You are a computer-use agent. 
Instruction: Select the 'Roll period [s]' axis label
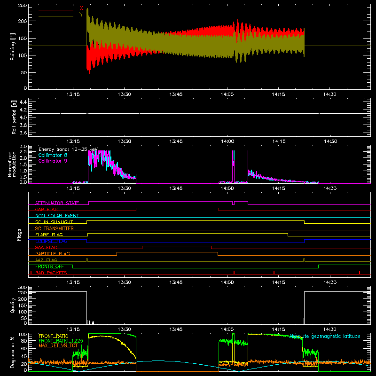(x=14, y=117)
